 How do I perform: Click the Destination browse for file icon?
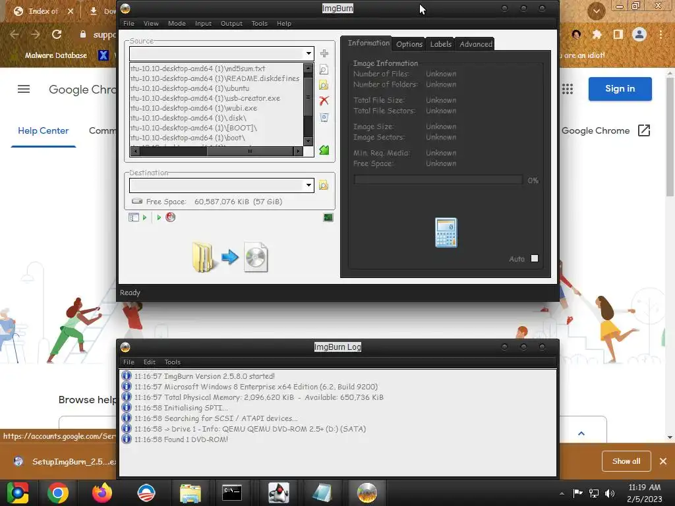point(324,185)
